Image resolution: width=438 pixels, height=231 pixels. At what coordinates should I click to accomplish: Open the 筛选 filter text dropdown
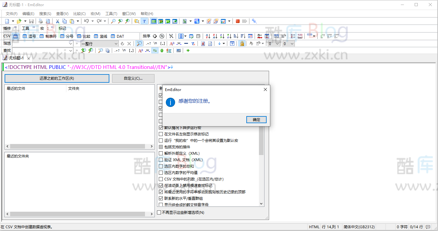click(x=71, y=43)
